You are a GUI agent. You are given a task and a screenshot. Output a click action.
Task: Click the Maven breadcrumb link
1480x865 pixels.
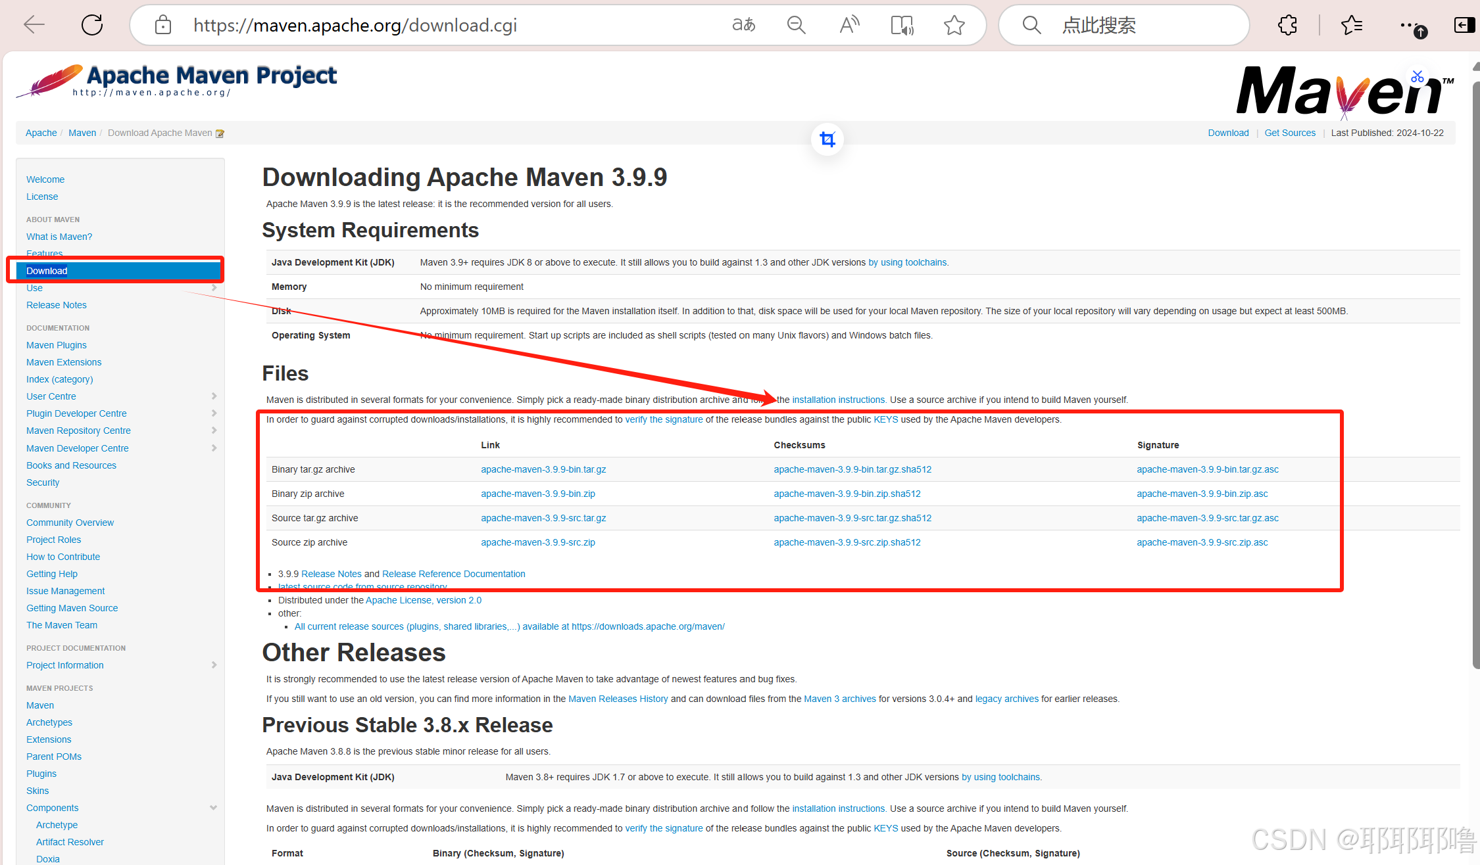(x=82, y=133)
